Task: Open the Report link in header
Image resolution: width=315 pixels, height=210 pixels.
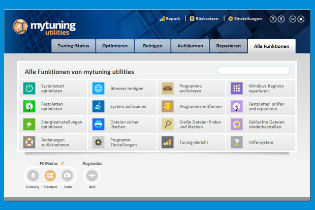Action: 170,19
